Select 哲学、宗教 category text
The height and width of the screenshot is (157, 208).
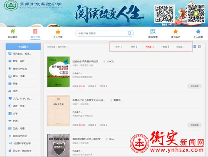[x=19, y=61]
